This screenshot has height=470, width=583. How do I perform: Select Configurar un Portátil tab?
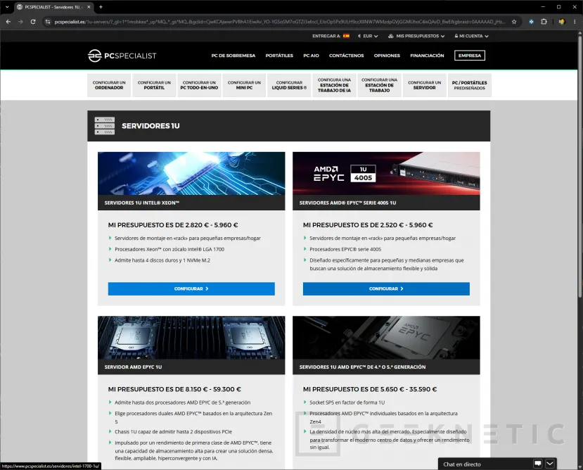point(154,85)
